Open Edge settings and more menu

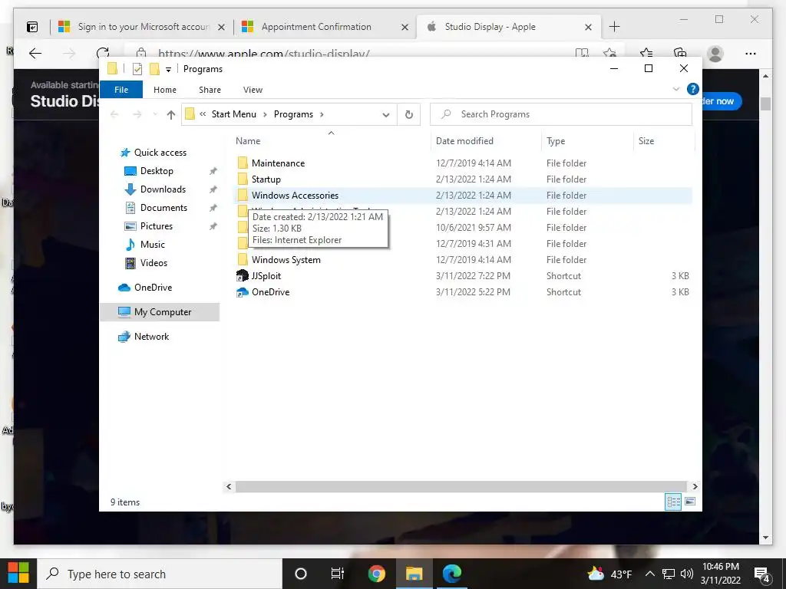pos(750,54)
